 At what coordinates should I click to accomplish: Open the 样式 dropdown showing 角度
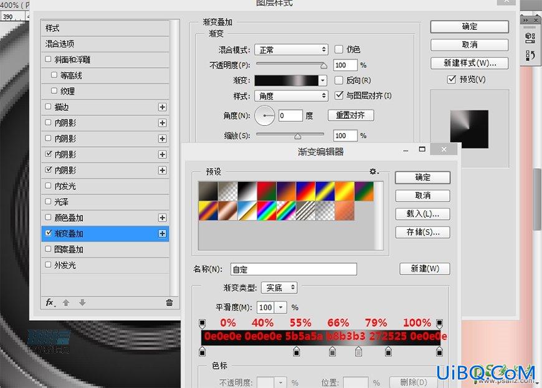coord(291,96)
